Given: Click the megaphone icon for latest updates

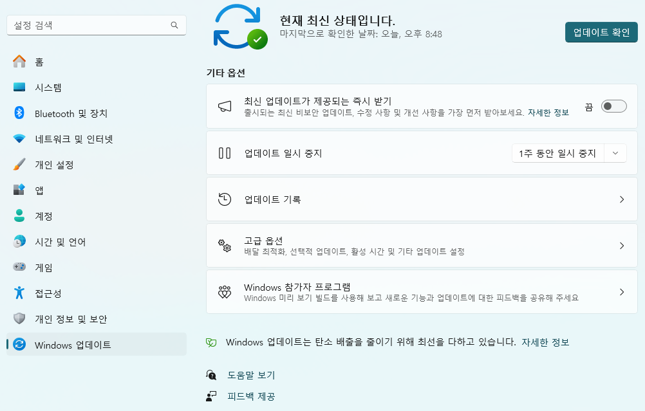Looking at the screenshot, I should coord(225,107).
